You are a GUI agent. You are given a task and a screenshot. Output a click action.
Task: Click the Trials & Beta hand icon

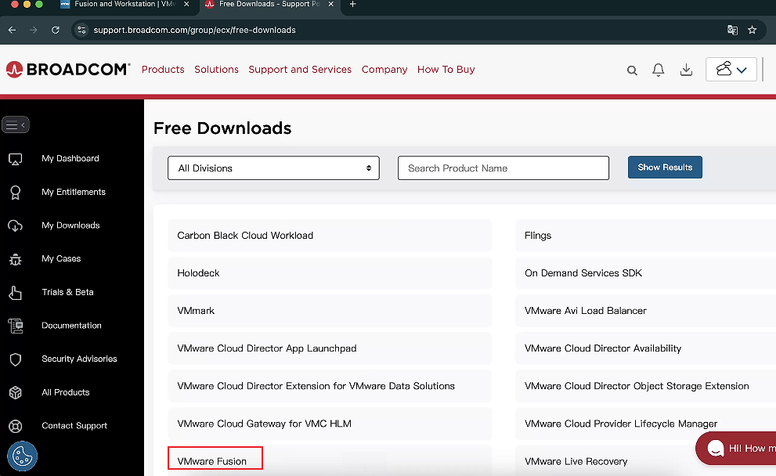16,293
